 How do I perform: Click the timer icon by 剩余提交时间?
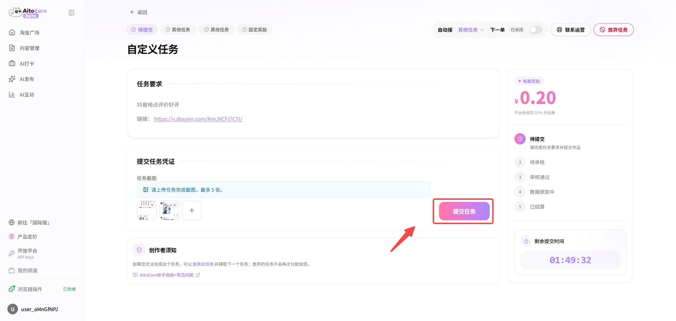[x=526, y=241]
